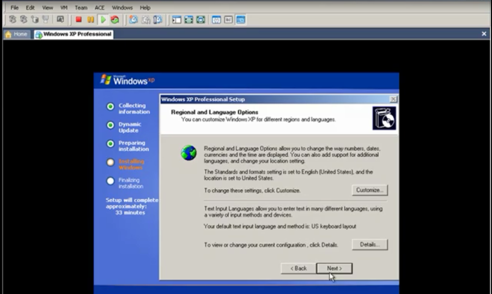Close the Windows XP Professional Setup dialog
The height and width of the screenshot is (294, 492).
[393, 99]
